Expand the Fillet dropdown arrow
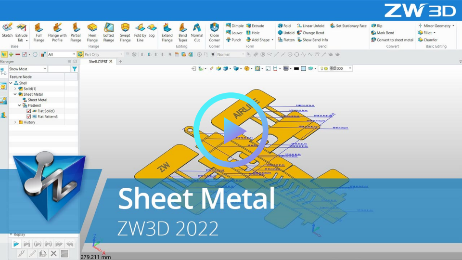This screenshot has height=260, width=462. 434,33
